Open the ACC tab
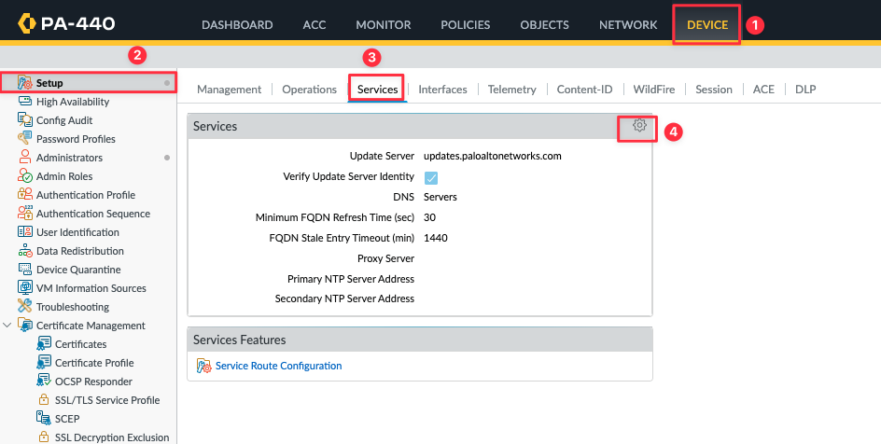 315,24
